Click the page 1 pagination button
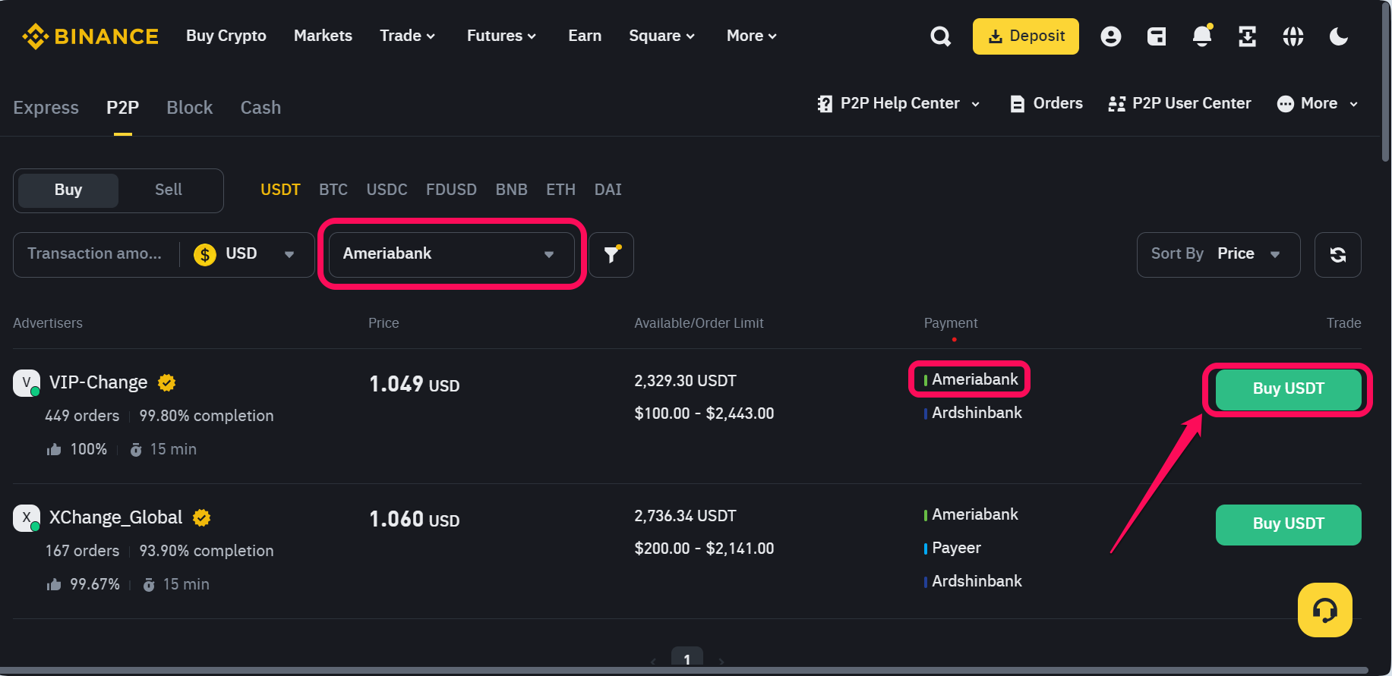 [x=687, y=658]
